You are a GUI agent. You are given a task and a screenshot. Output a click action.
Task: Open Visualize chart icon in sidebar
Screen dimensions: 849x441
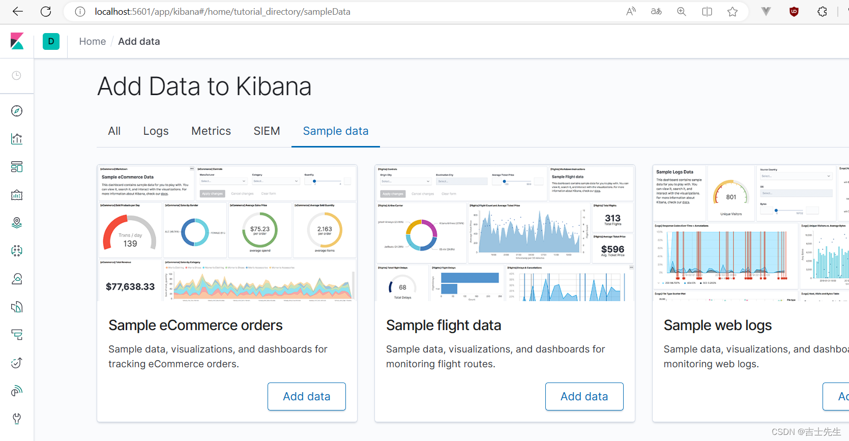[x=17, y=139]
